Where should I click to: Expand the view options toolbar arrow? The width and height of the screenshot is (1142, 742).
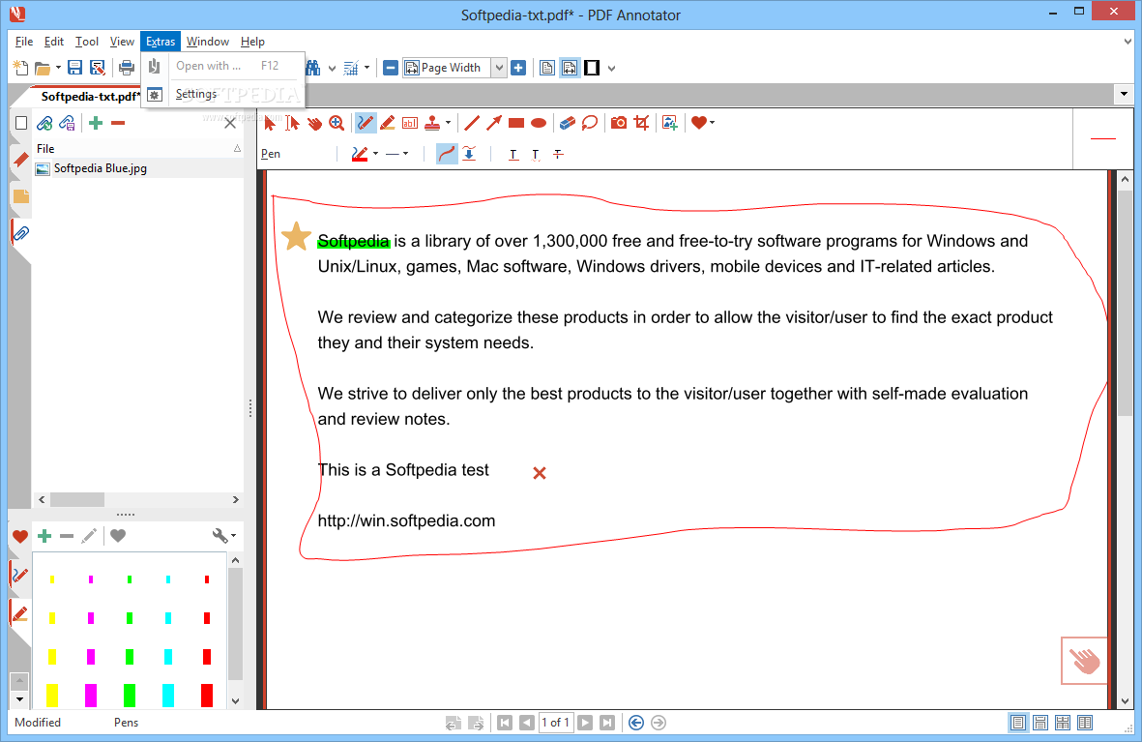click(612, 68)
